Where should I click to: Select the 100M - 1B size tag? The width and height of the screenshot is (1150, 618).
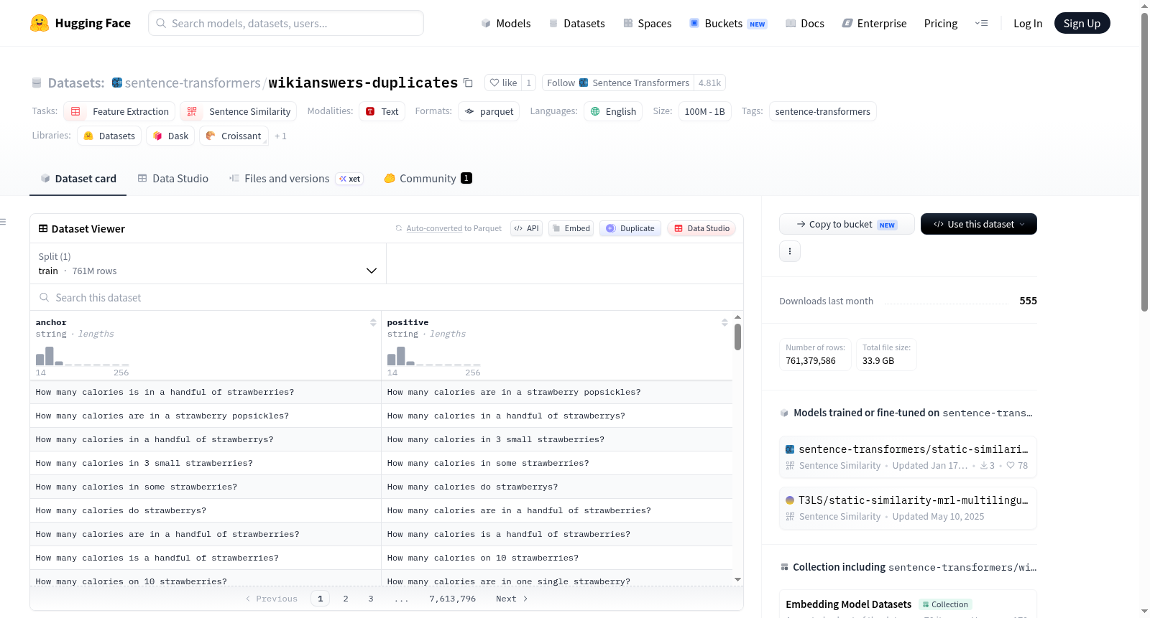704,111
